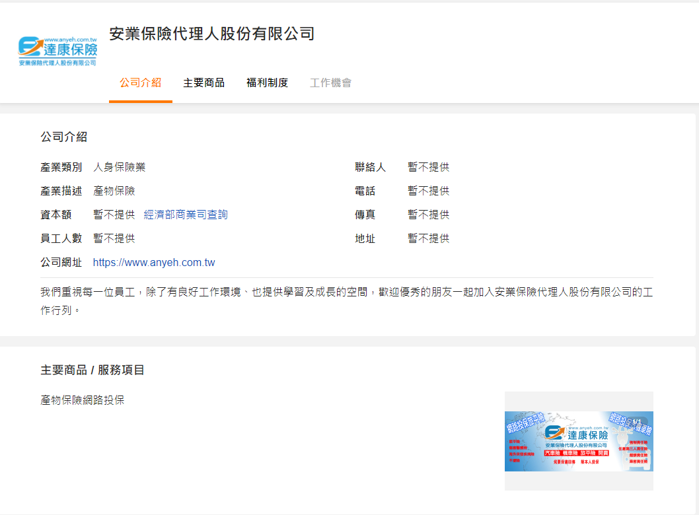Switch to the 公司介紹 tab
The image size is (699, 515).
141,83
